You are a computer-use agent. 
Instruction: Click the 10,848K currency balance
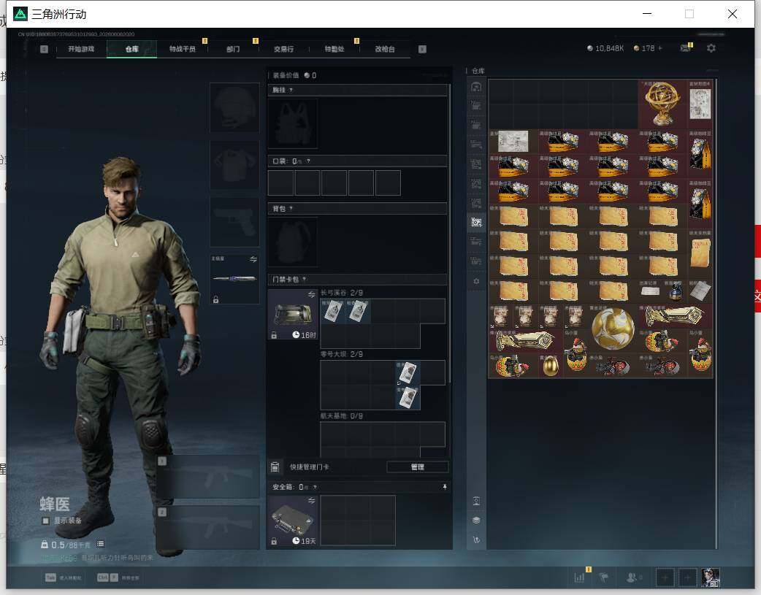click(x=605, y=48)
